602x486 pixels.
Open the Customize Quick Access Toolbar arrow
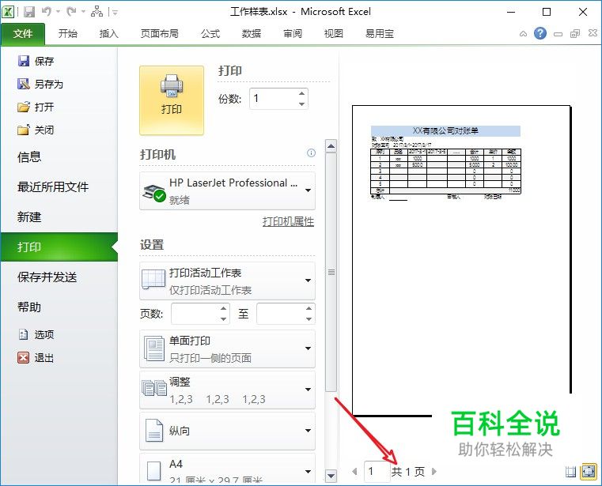coord(114,13)
